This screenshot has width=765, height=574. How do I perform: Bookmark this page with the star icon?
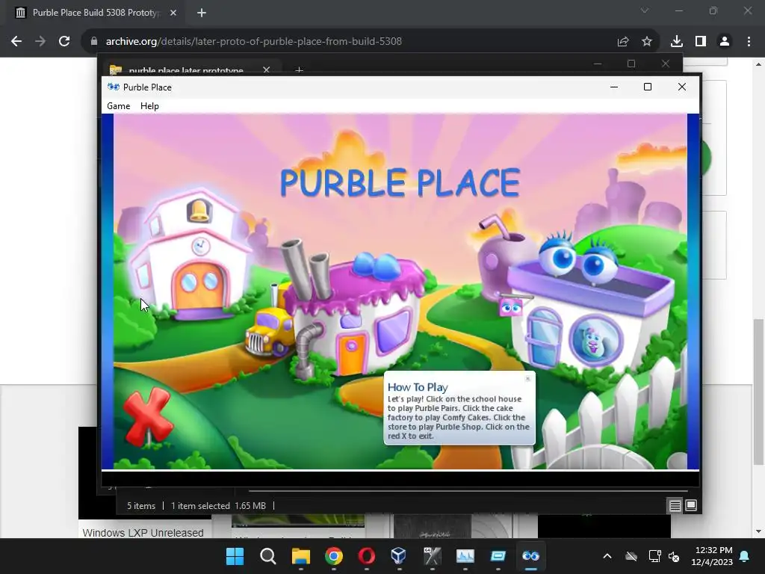coord(647,42)
